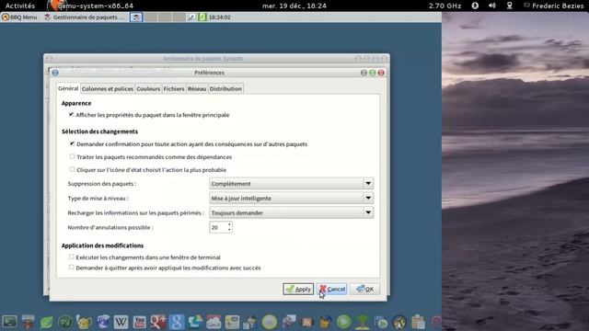Open the clipboard dock icon

(418, 322)
